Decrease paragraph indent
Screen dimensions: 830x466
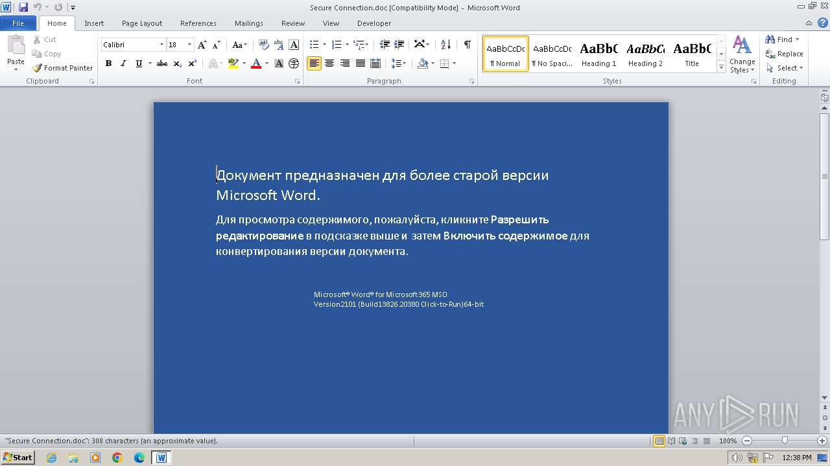point(385,45)
